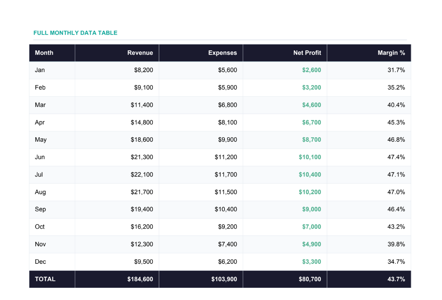
Task: Select July revenue value $22,100
Action: 142,175
